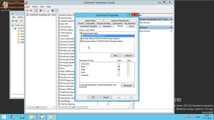This screenshot has width=214, height=120.
Task: Open the Action menu in Certification Authority window
Action: (20, 17)
